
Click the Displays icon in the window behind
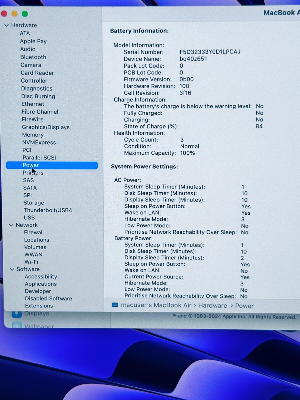pyautogui.click(x=17, y=314)
